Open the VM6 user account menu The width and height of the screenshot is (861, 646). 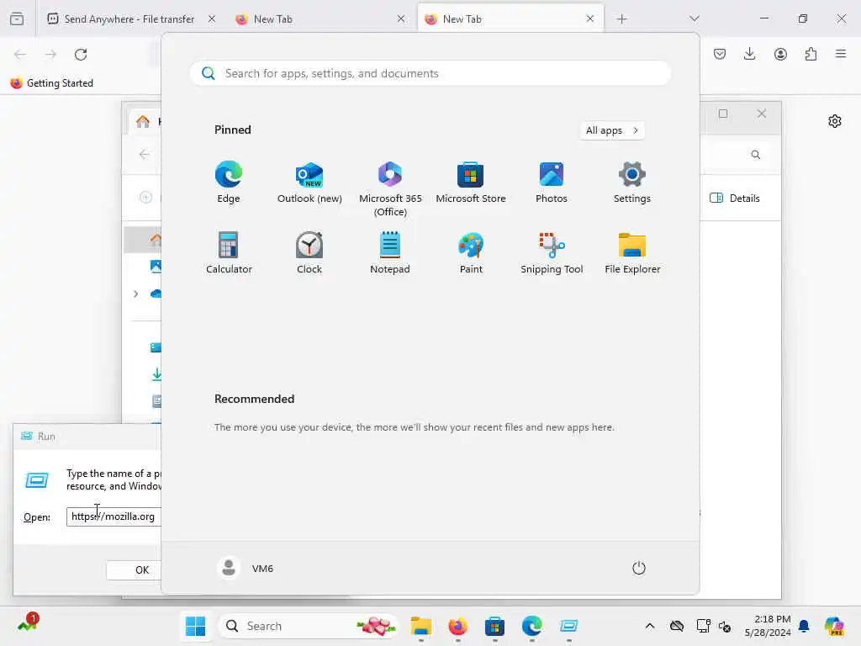pos(246,568)
